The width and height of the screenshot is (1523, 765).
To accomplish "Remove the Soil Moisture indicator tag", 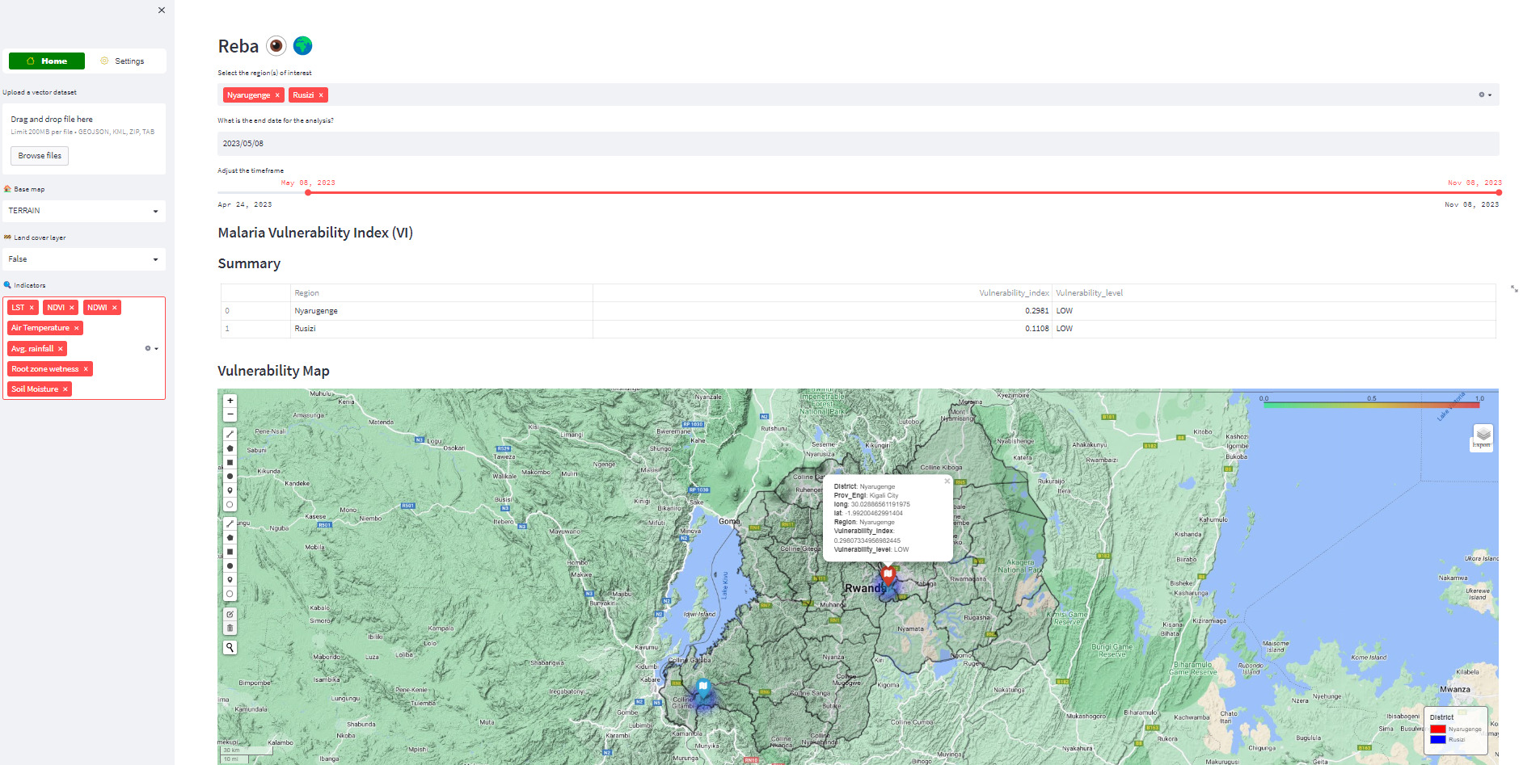I will pyautogui.click(x=65, y=389).
